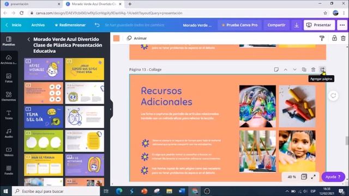Select the crayons collage photo

tap(297, 106)
